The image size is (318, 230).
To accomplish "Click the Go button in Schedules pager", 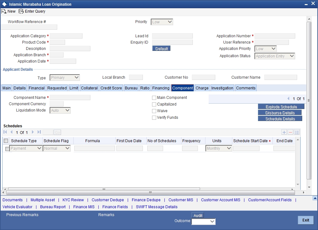I will click(x=58, y=132).
